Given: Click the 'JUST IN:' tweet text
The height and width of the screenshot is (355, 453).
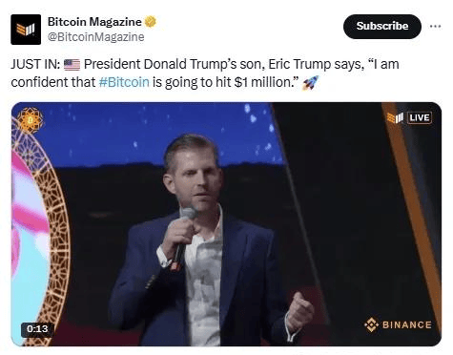Looking at the screenshot, I should (35, 64).
